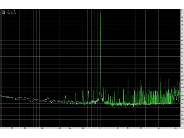Click the 100 Hz frequency axis label

(42, 128)
